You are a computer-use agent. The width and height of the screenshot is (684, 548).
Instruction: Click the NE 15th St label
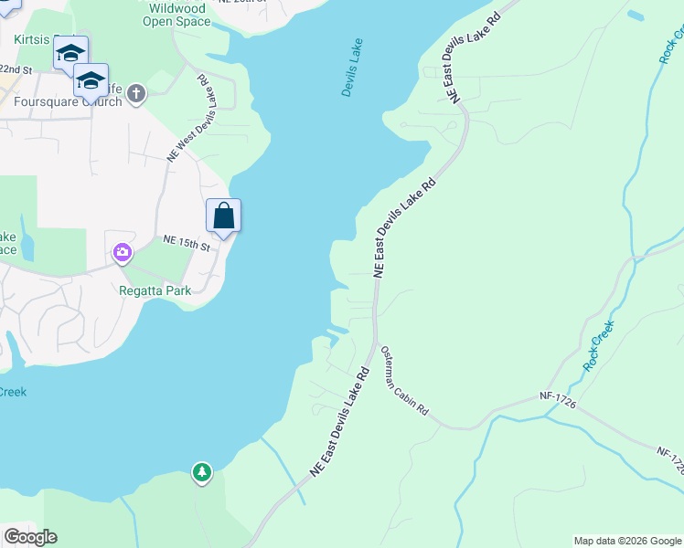click(x=187, y=243)
